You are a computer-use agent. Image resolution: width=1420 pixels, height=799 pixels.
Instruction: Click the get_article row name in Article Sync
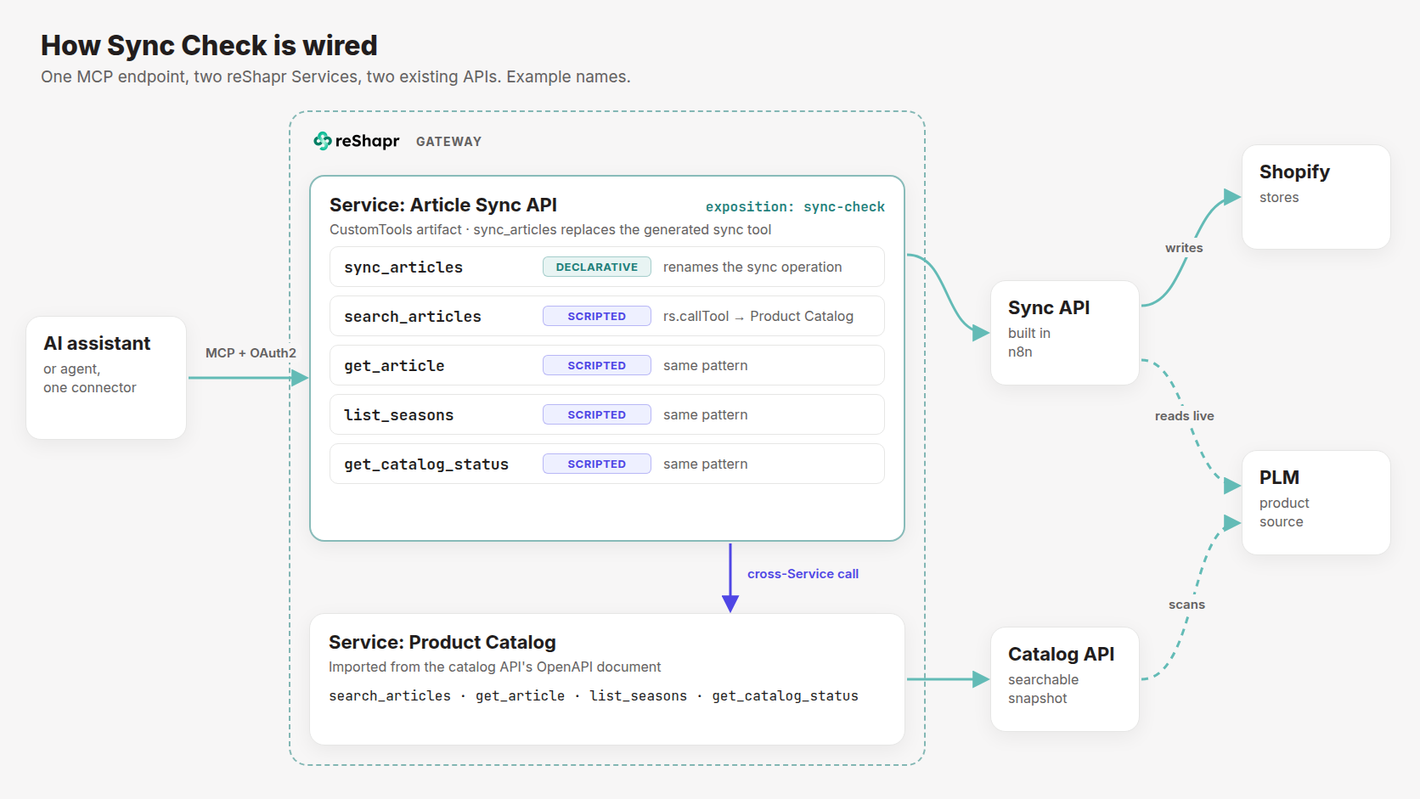[x=394, y=366]
